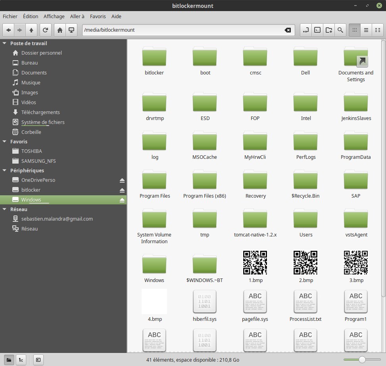Switch to compact view
Viewport: 386px width, 366px height.
click(x=378, y=30)
